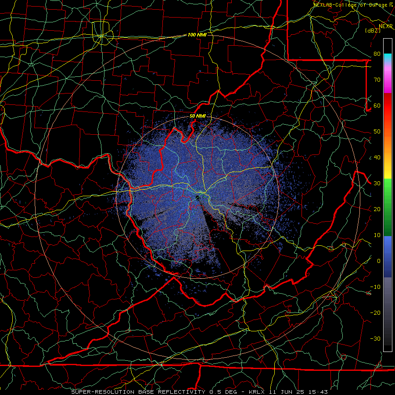
Task: Click the radar site at the echo center
Action: click(x=197, y=197)
